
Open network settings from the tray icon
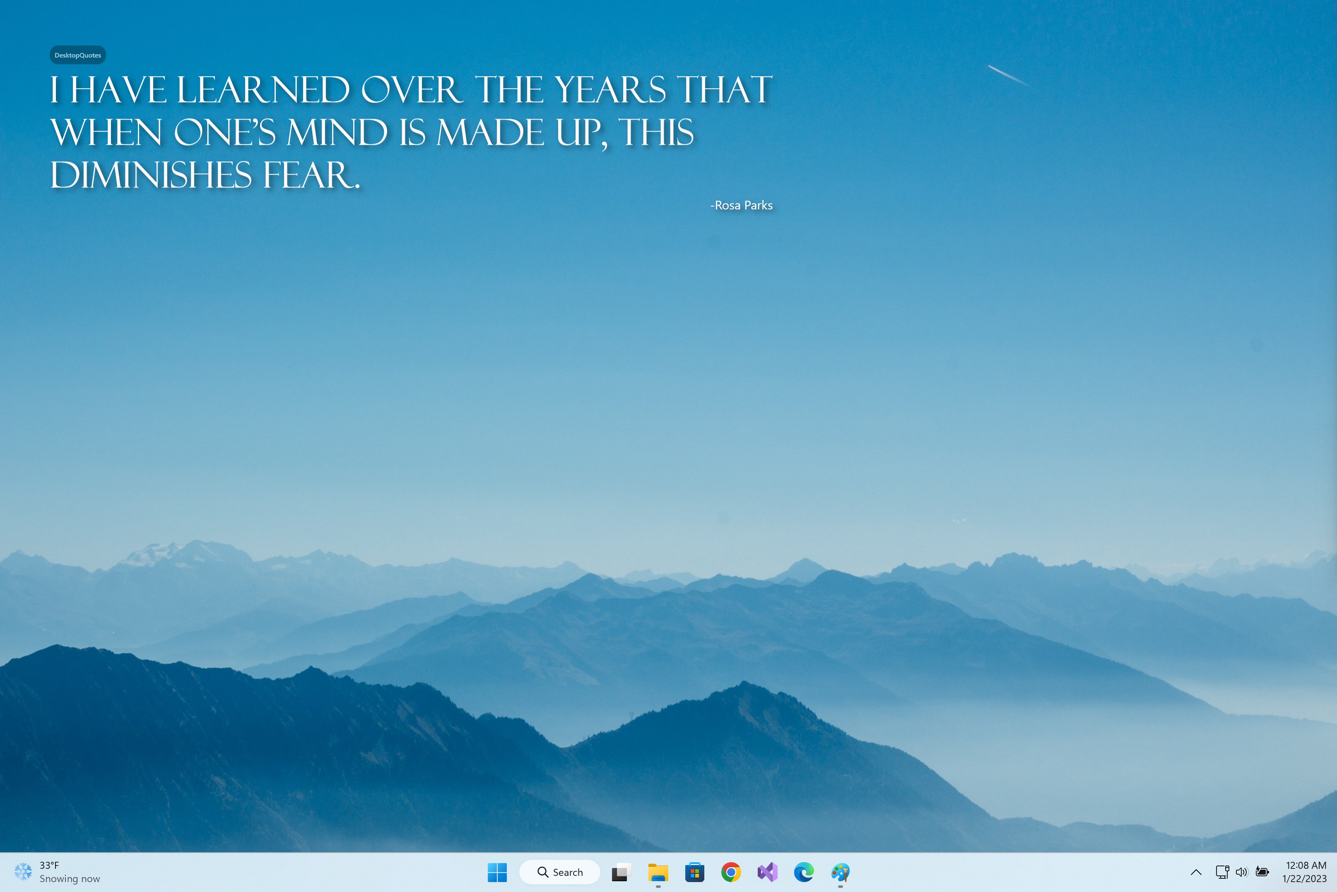[1221, 872]
